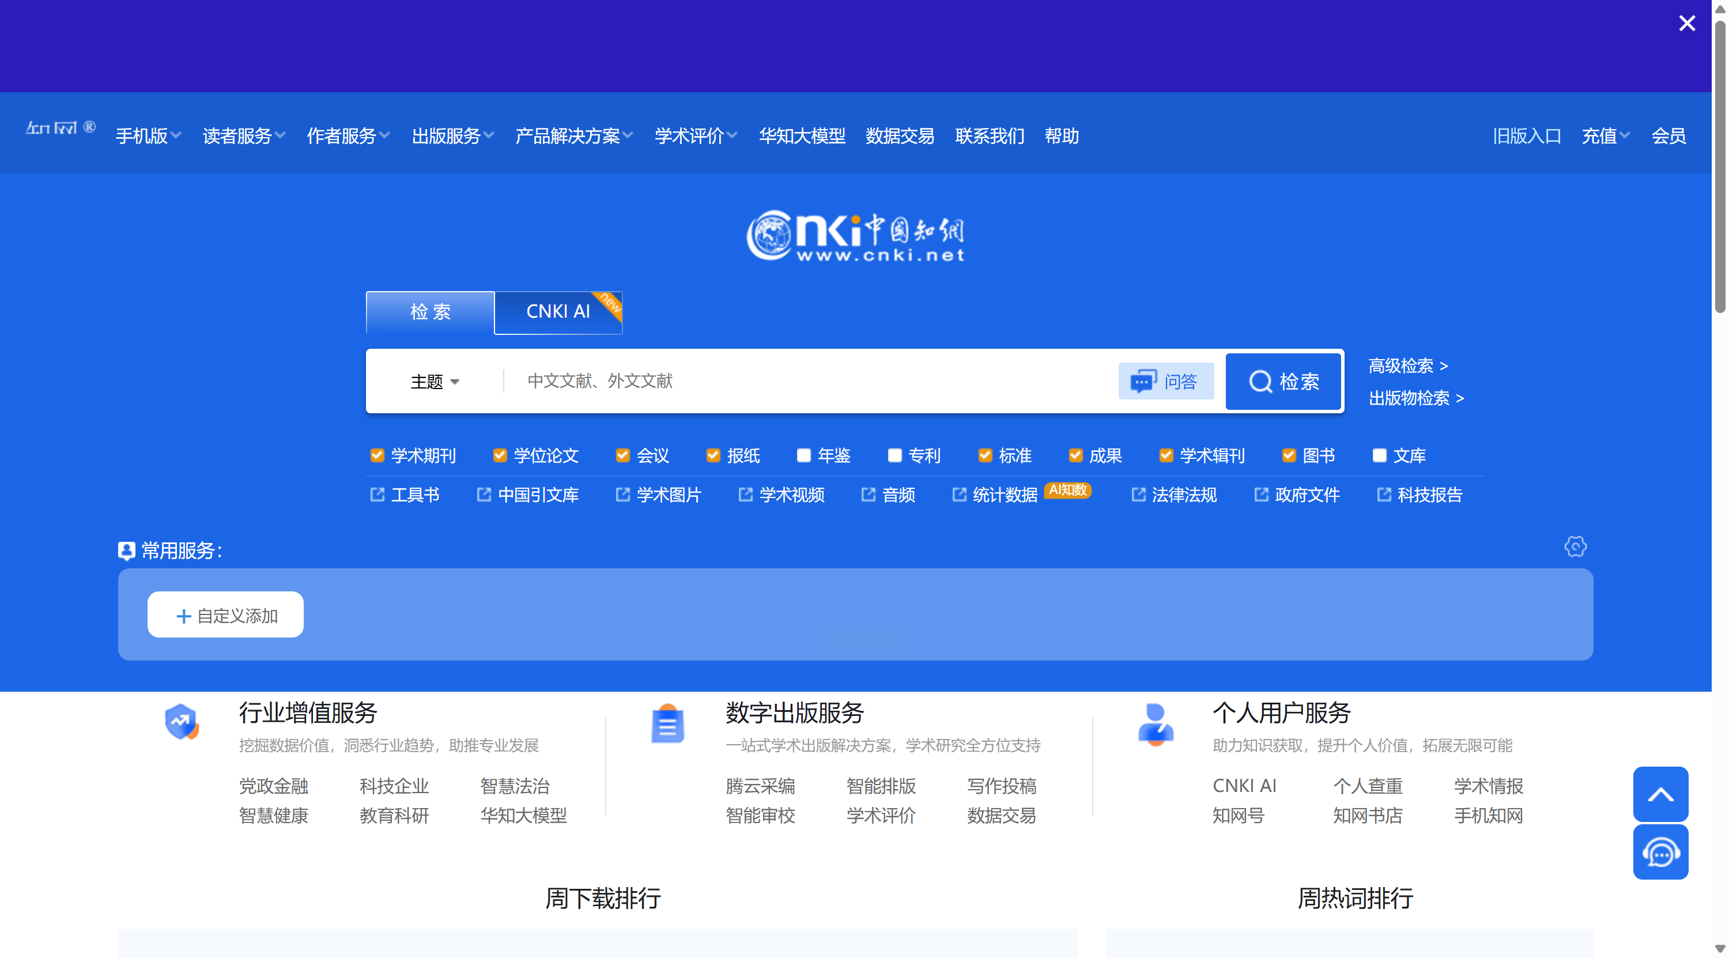The height and width of the screenshot is (958, 1729).
Task: Expand the 作者服务 menu
Action: [x=348, y=135]
